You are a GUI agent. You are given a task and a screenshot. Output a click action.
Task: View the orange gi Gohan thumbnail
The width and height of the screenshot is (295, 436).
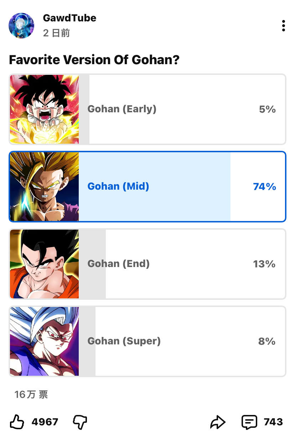(x=44, y=264)
